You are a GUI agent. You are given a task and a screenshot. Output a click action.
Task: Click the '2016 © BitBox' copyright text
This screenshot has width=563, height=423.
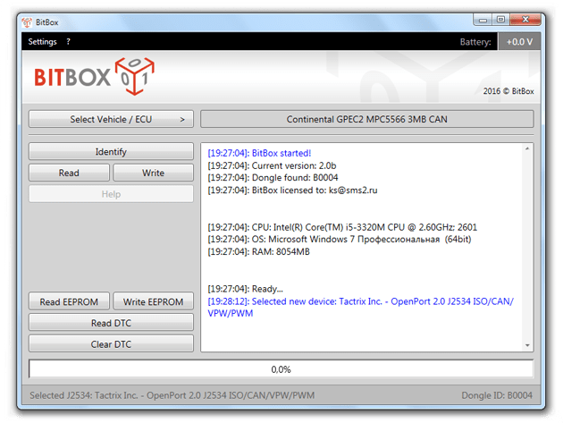508,91
